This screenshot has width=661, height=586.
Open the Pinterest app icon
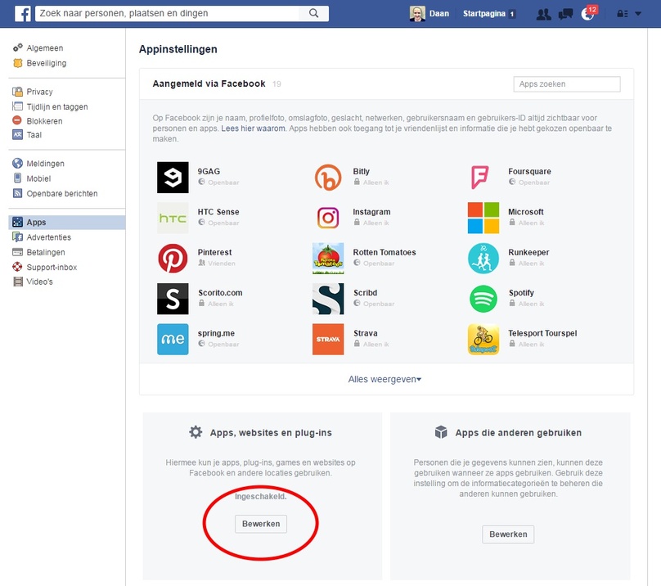[x=173, y=258]
